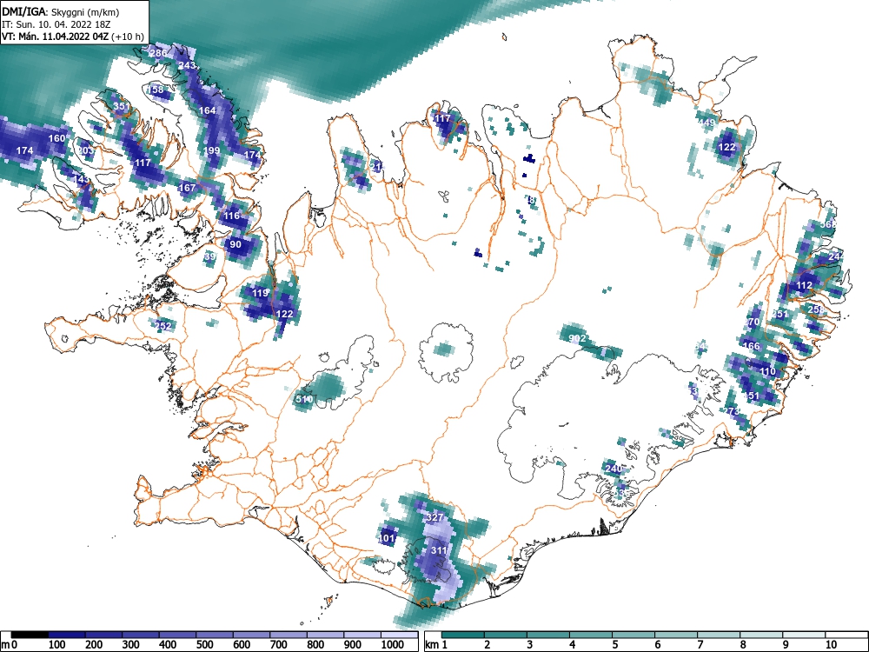Screen dimensions: 869x652
Task: Click the dark navy 100–200 m legend swatch
Action: (67, 635)
